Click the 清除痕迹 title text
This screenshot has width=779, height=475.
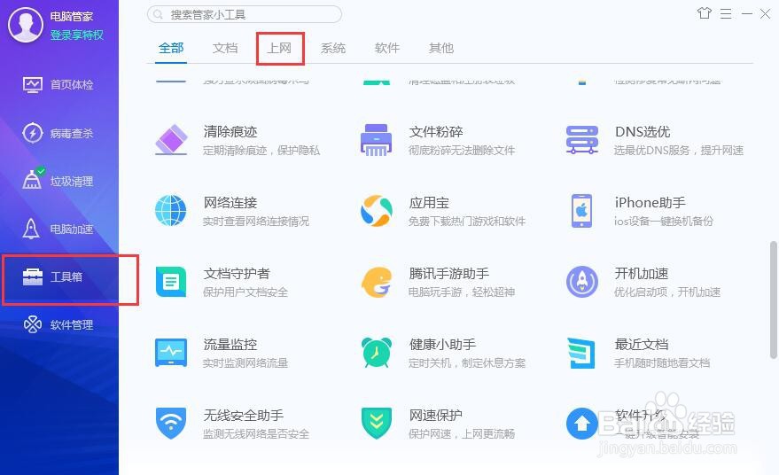click(x=230, y=132)
